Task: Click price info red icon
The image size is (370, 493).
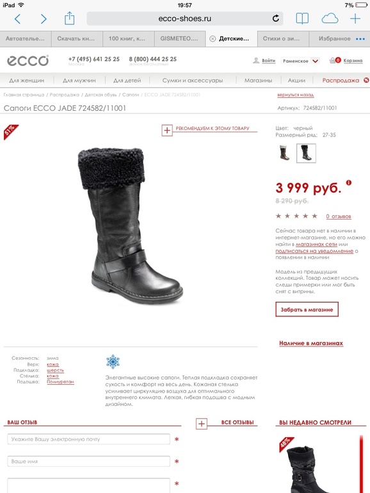Action: point(349,182)
